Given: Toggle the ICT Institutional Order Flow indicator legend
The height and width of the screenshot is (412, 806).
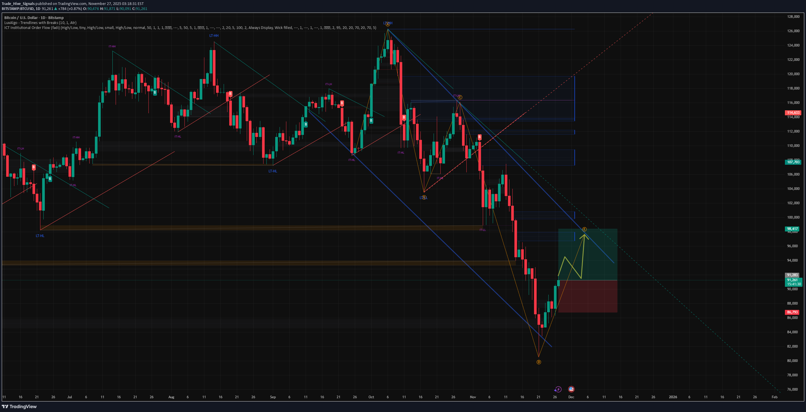Looking at the screenshot, I should pyautogui.click(x=31, y=28).
